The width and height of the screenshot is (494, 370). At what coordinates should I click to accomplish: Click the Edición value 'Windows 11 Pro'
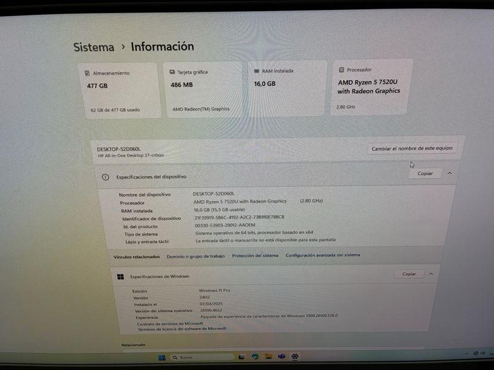click(214, 290)
